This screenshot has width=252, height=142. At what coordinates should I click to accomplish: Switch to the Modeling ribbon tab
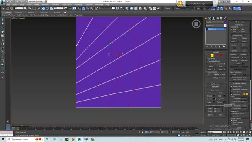click(8, 12)
